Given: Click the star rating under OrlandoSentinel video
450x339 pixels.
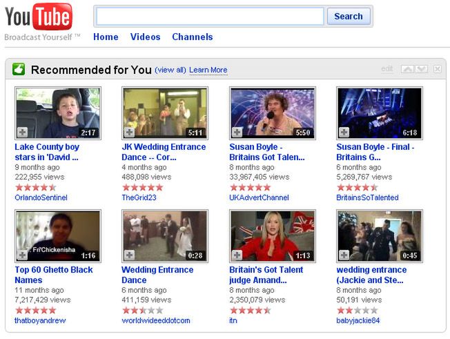Looking at the screenshot, I should point(36,188).
